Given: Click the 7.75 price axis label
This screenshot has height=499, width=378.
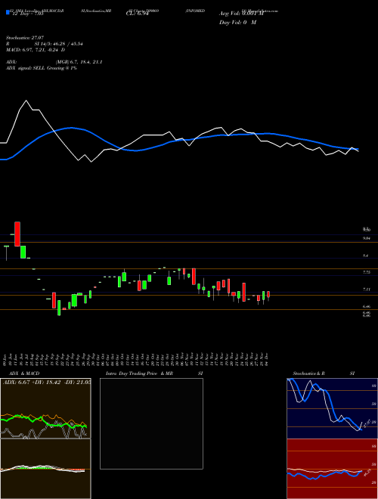Looking at the screenshot, I should (x=367, y=272).
